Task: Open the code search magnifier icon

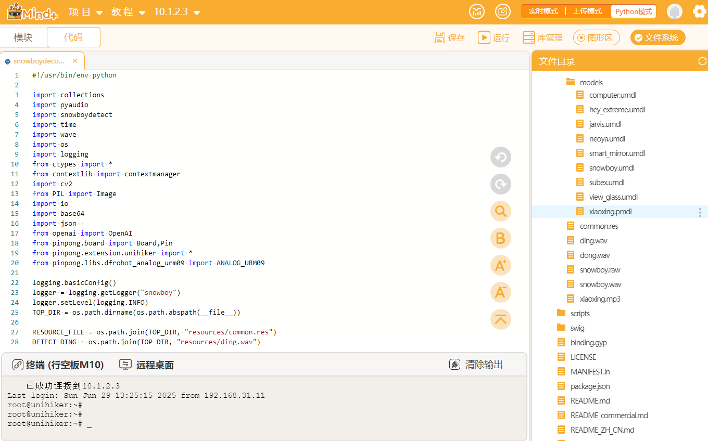Action: coord(501,211)
